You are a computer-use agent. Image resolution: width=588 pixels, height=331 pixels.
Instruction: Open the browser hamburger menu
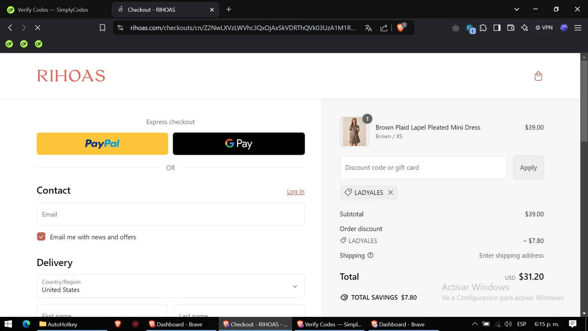click(578, 27)
